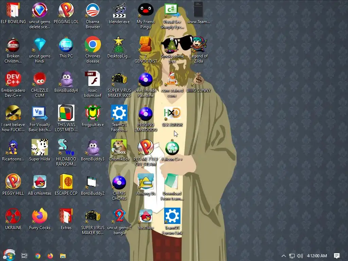The width and height of the screenshot is (348, 261).
Task: Launch Firefox from the taskbar
Action: 50,256
